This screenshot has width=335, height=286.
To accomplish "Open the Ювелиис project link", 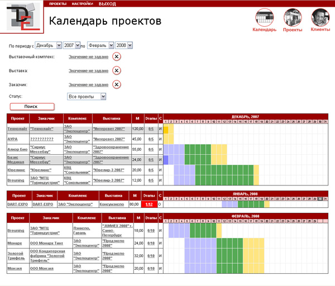I will pos(16,170).
